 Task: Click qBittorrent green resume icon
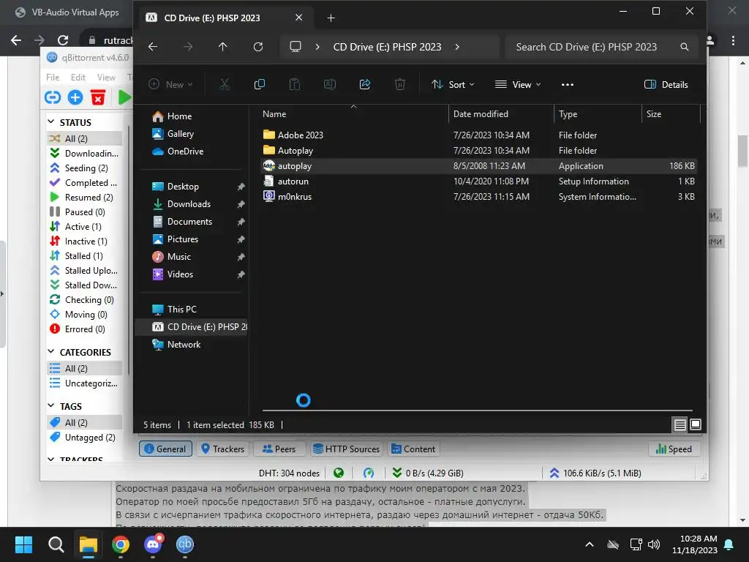[124, 97]
